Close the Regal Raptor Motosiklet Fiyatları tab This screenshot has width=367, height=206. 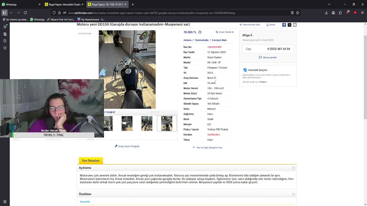83,5
